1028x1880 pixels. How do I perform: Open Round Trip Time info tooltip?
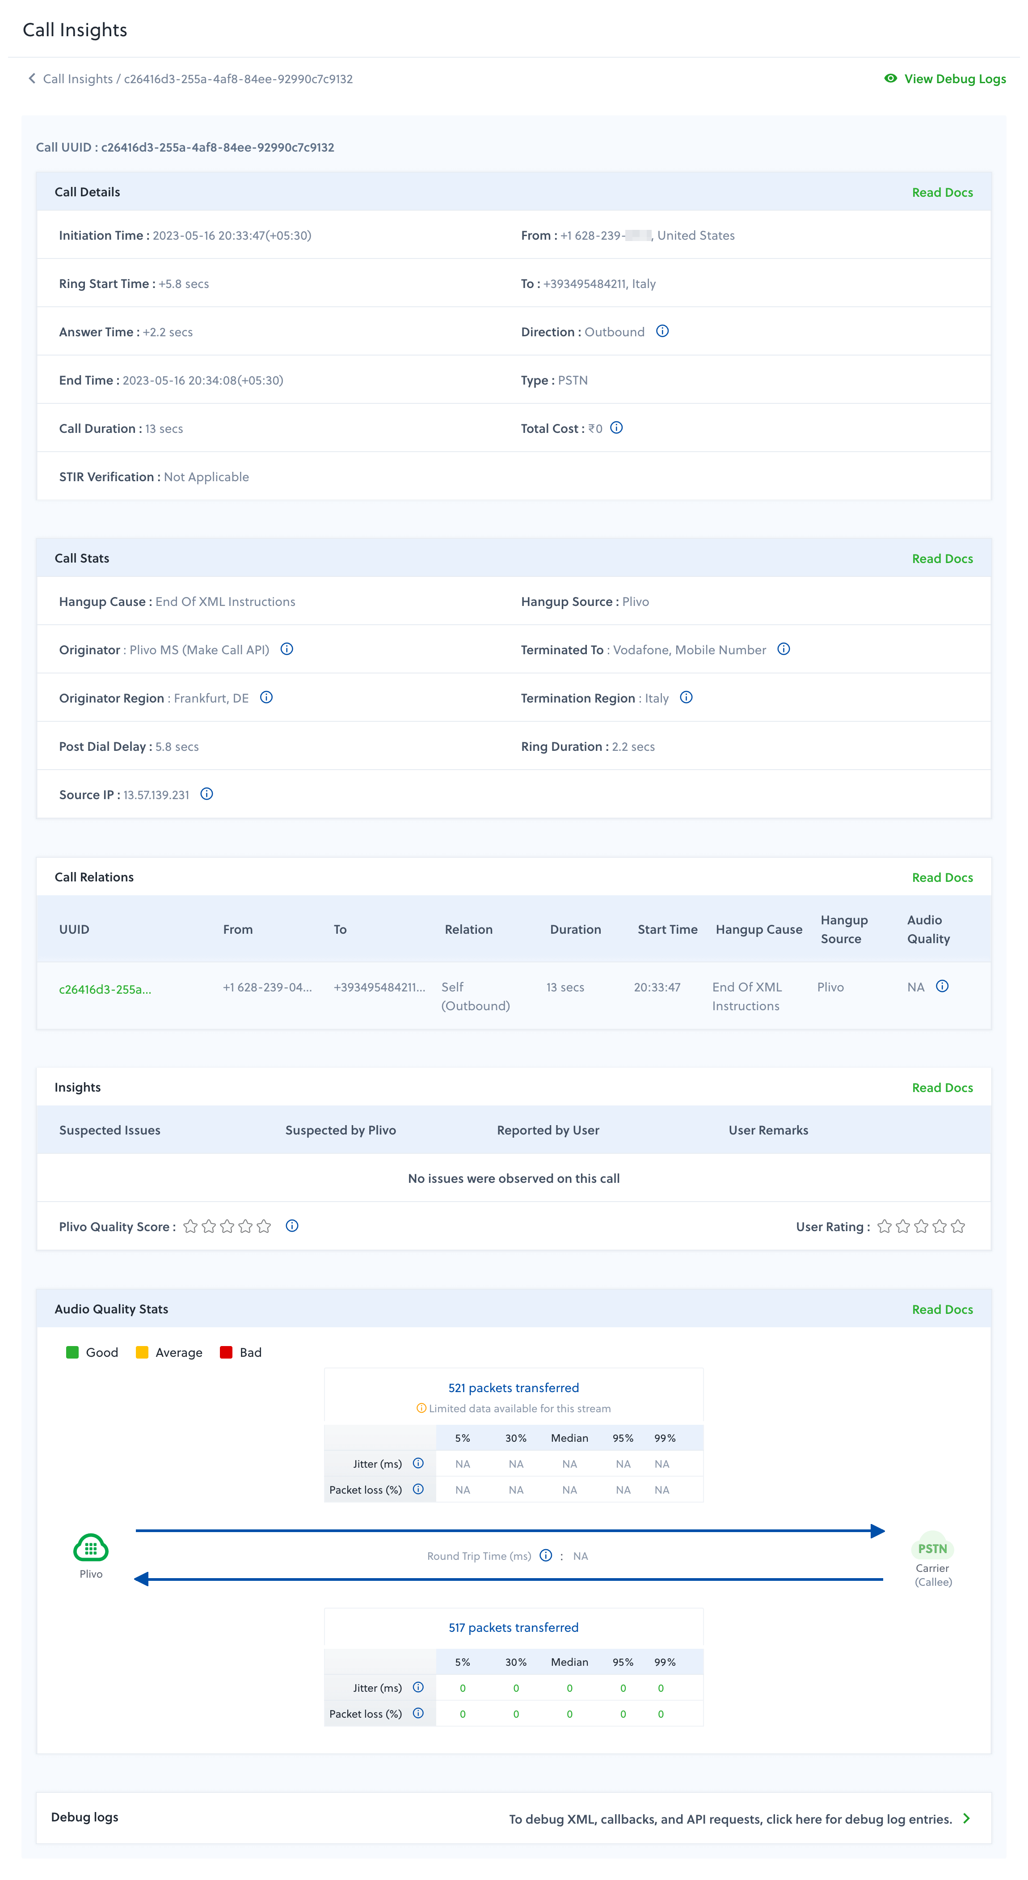click(x=546, y=1555)
